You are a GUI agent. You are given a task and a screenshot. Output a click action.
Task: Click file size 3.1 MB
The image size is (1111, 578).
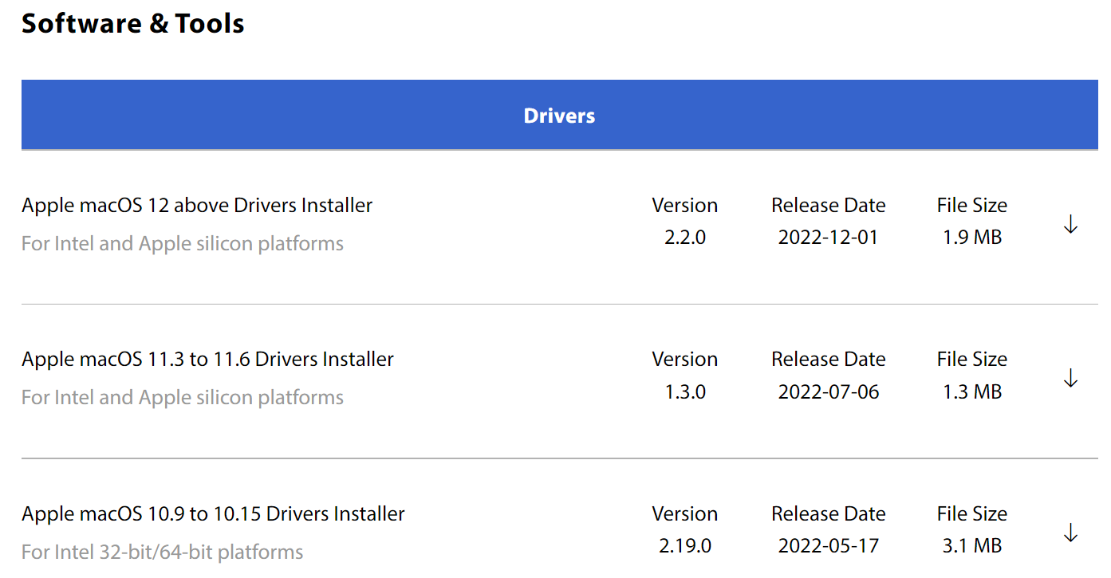[971, 546]
